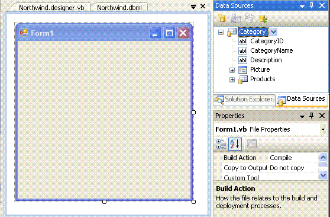This screenshot has width=330, height=217.
Task: Click the Products table icon
Action: point(243,79)
